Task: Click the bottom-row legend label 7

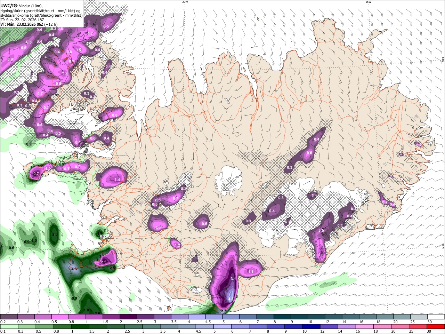Action: (x=250, y=331)
